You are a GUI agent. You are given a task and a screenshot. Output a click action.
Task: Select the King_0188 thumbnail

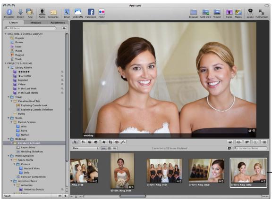click(84, 171)
